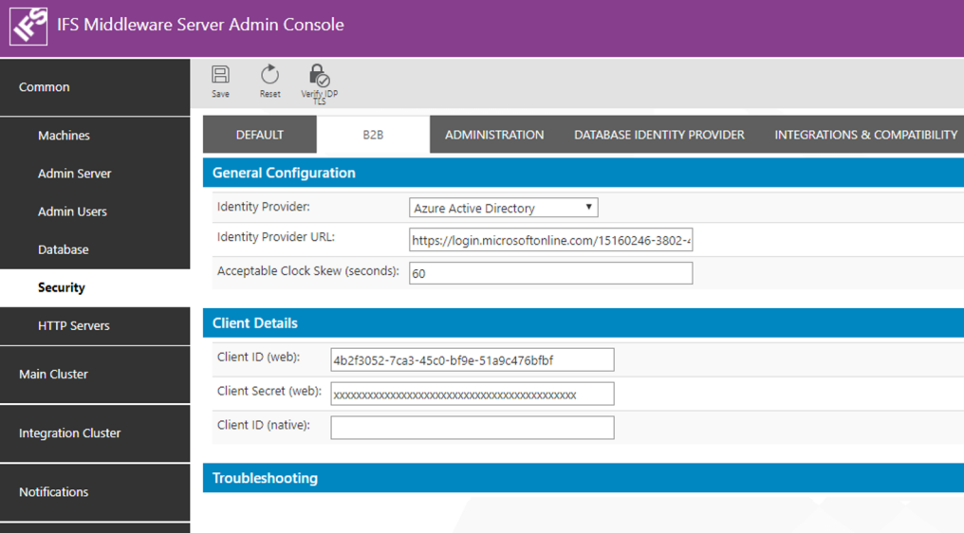Select the B2B tab

tap(373, 135)
